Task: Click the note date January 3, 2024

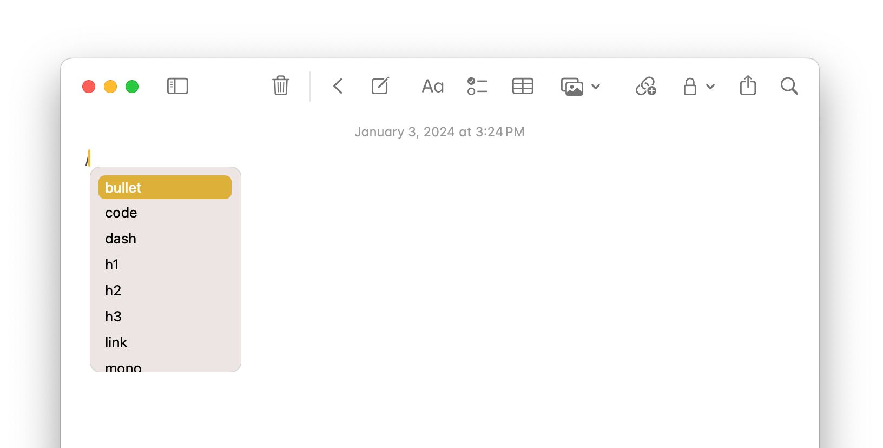Action: (x=439, y=132)
